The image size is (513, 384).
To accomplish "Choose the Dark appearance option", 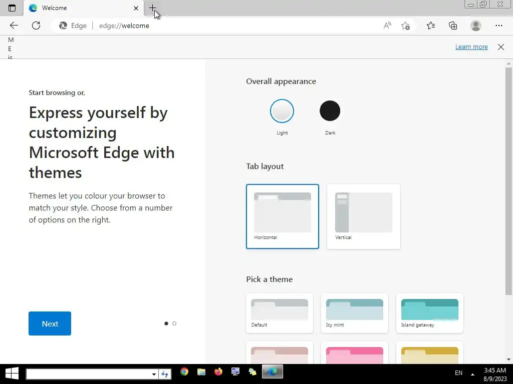I will (330, 111).
